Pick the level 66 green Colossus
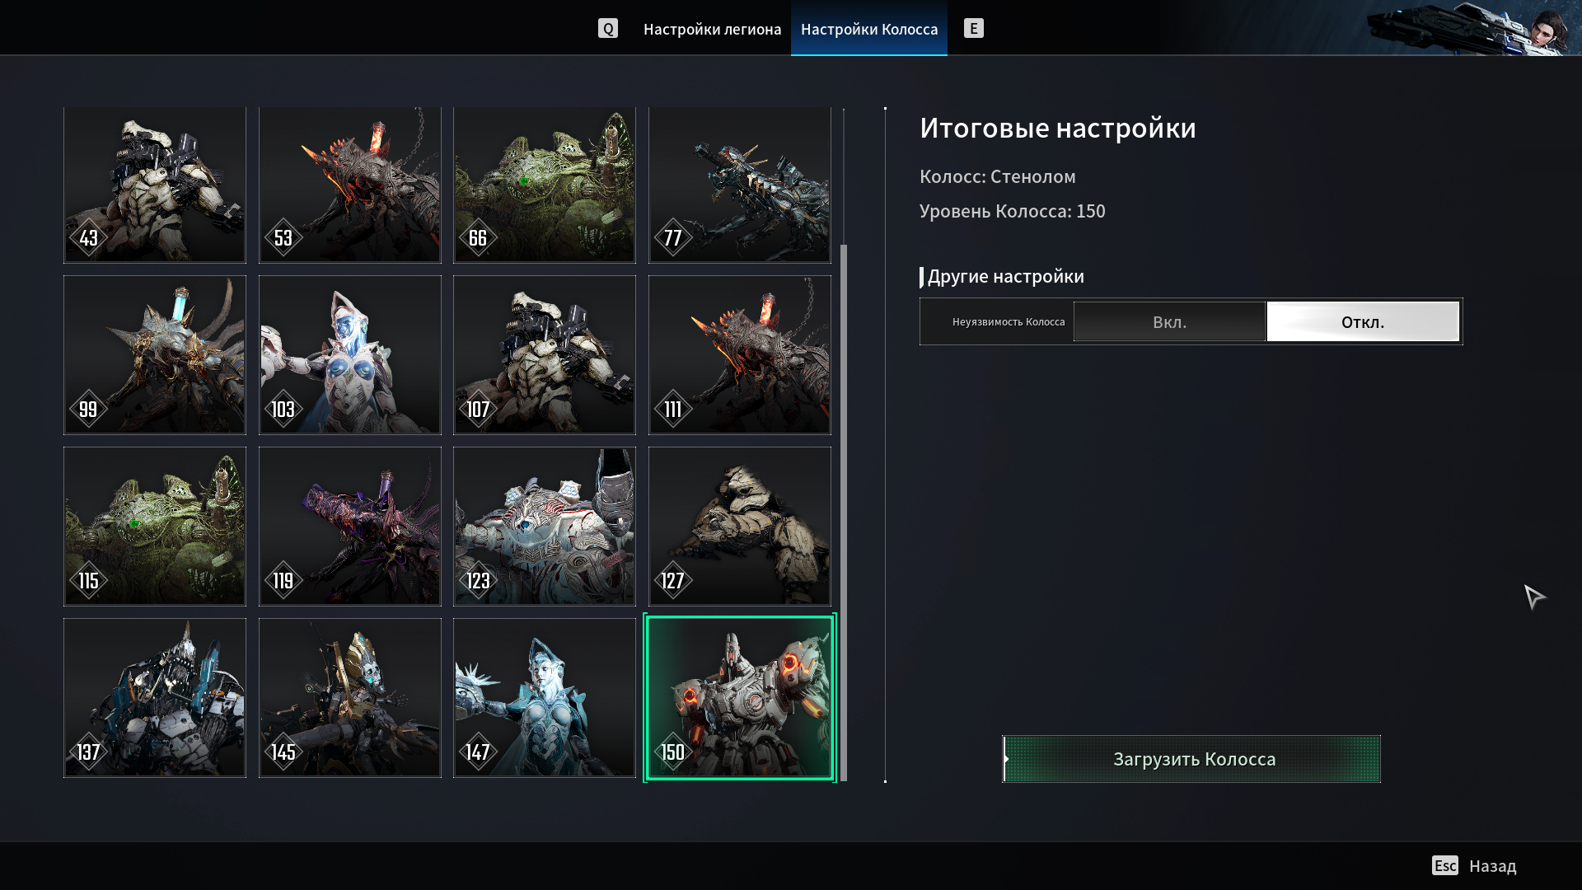This screenshot has width=1582, height=890. [x=545, y=185]
